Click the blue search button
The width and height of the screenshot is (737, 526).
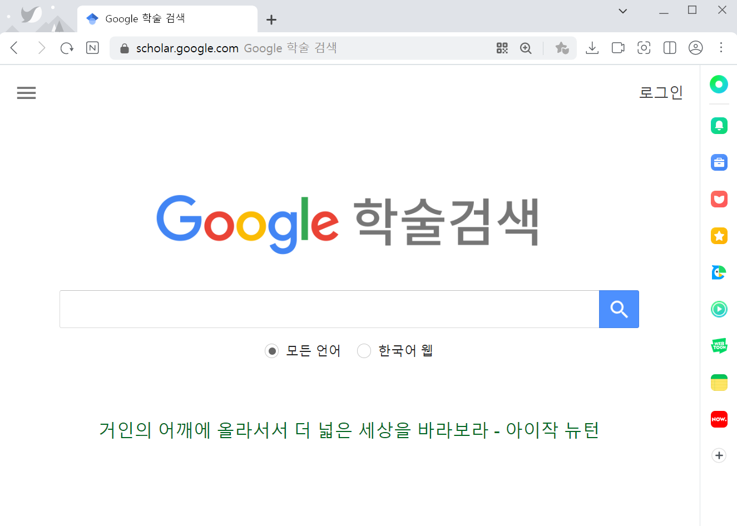tap(619, 309)
